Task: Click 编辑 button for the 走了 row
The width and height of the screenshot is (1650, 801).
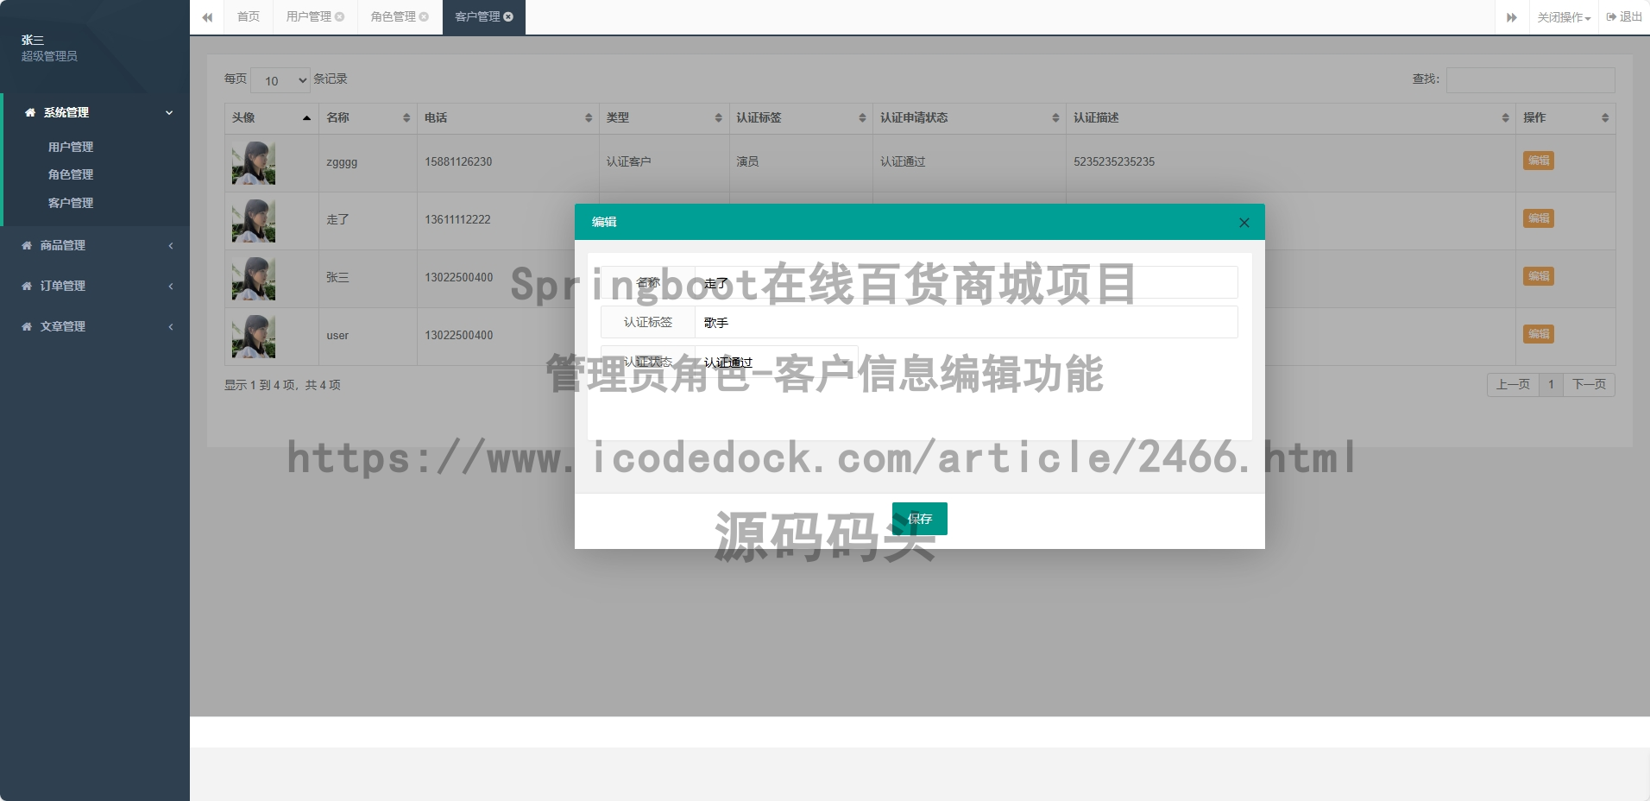Action: coord(1539,218)
